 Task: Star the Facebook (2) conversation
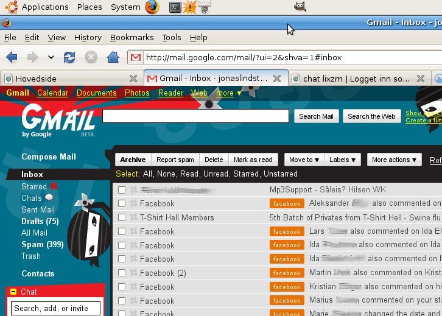pyautogui.click(x=133, y=273)
